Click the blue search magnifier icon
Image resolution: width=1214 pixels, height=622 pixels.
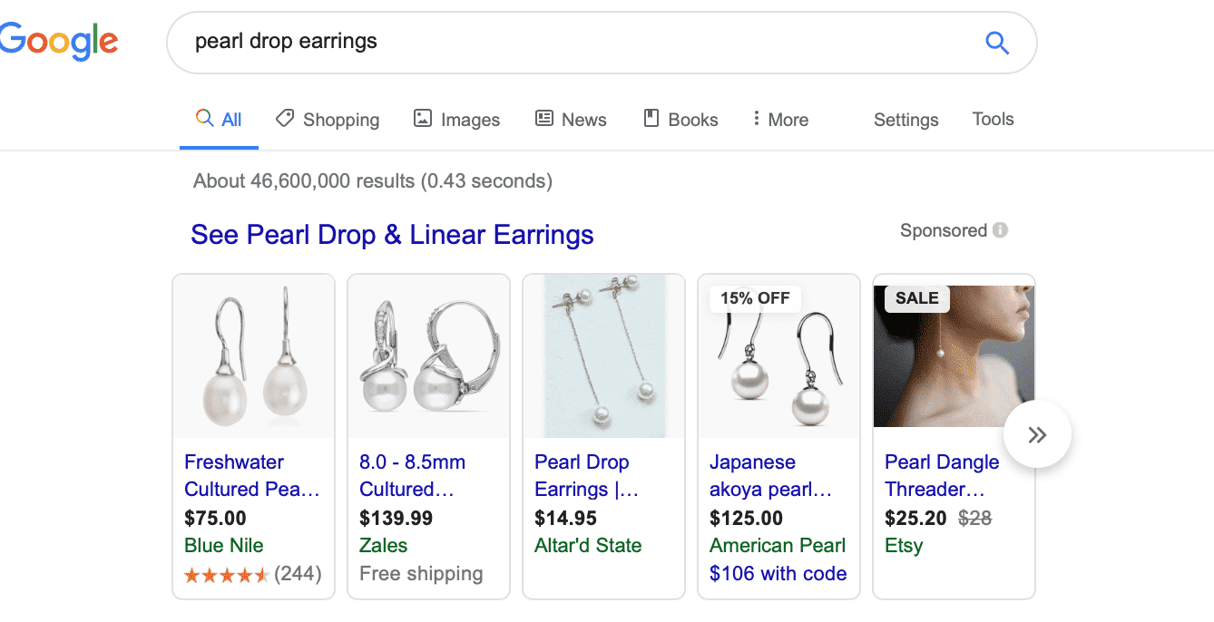pyautogui.click(x=997, y=43)
